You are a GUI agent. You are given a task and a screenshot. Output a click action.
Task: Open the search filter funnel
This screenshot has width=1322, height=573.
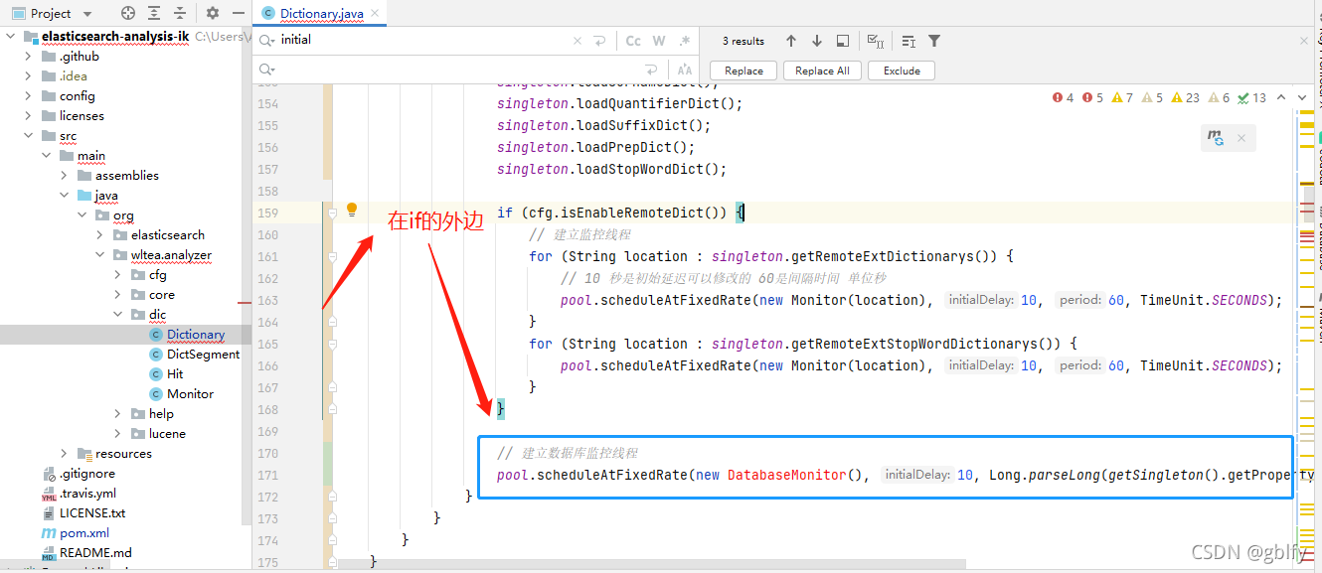[934, 41]
